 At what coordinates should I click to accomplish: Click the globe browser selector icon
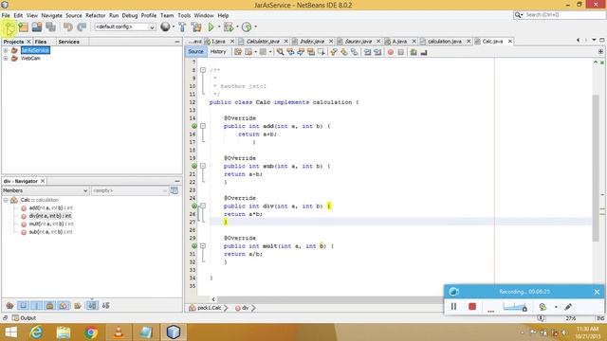tap(165, 27)
